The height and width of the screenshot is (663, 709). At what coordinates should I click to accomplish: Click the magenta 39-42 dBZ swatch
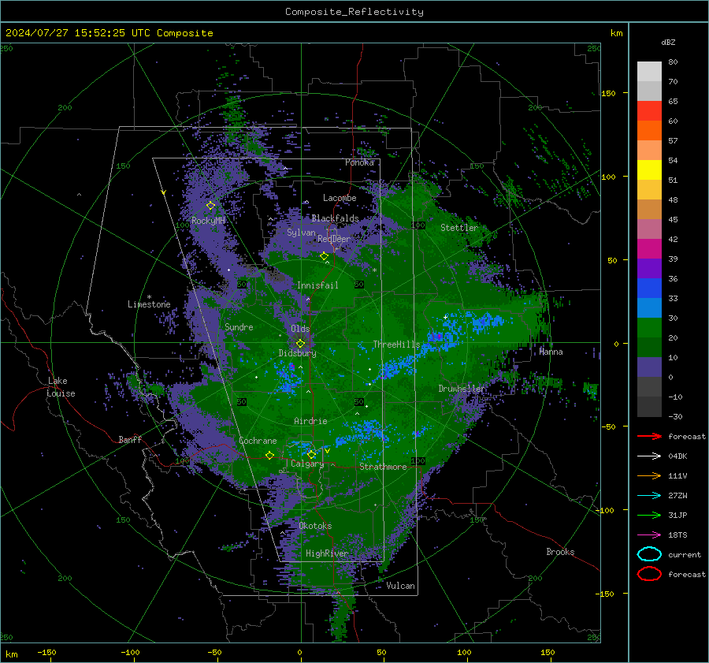coord(649,249)
